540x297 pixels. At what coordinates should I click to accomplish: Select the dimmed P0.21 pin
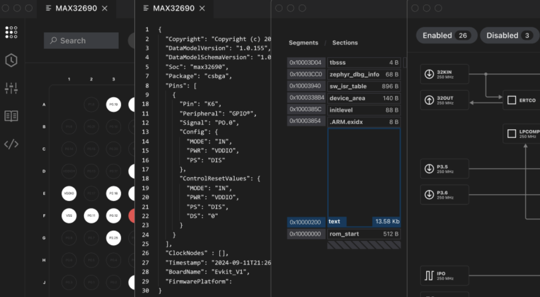(x=91, y=127)
